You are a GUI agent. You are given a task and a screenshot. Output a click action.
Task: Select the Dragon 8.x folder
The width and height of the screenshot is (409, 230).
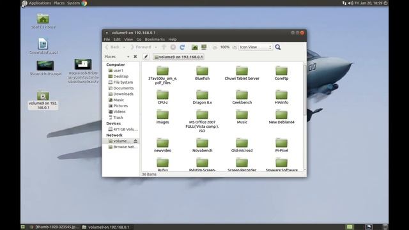click(x=202, y=97)
